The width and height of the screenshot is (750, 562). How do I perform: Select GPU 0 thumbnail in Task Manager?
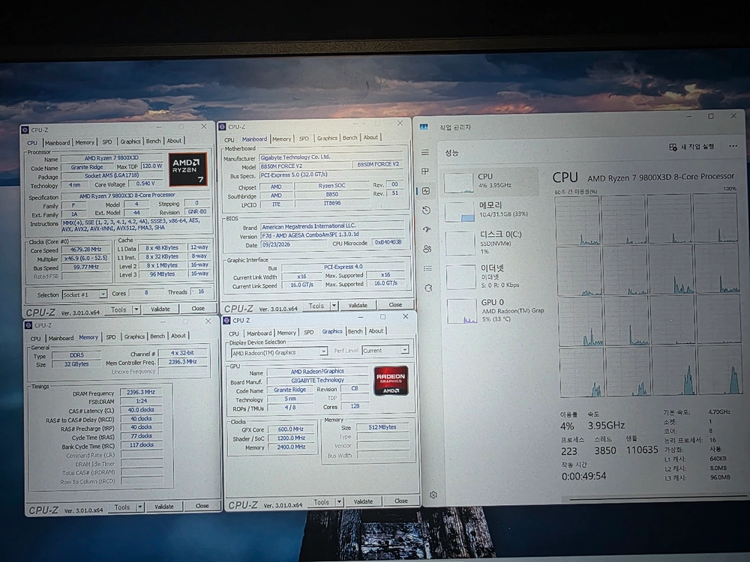tap(462, 312)
